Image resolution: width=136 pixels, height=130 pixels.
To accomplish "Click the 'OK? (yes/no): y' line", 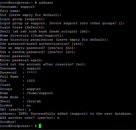I will 15,110.
